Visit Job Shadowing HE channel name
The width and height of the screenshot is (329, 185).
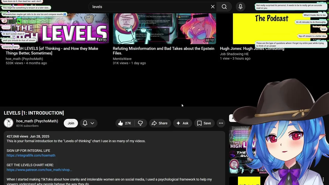[234, 54]
